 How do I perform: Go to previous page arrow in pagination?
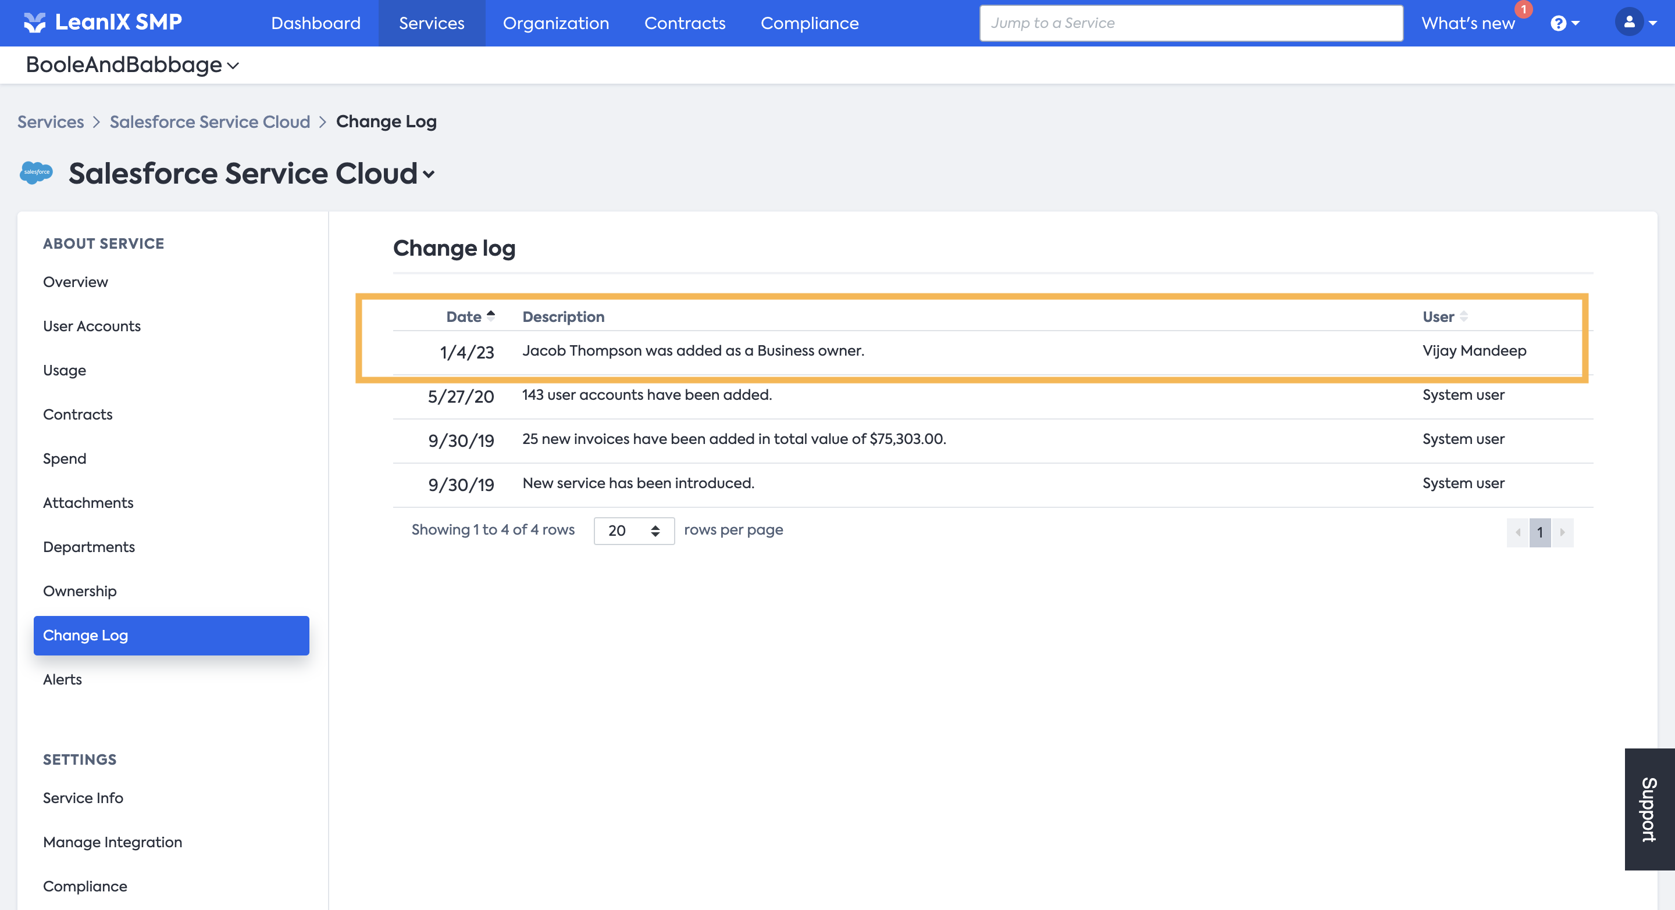coord(1517,532)
